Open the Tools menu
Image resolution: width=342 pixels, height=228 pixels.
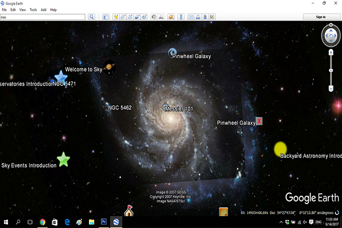coord(33,10)
